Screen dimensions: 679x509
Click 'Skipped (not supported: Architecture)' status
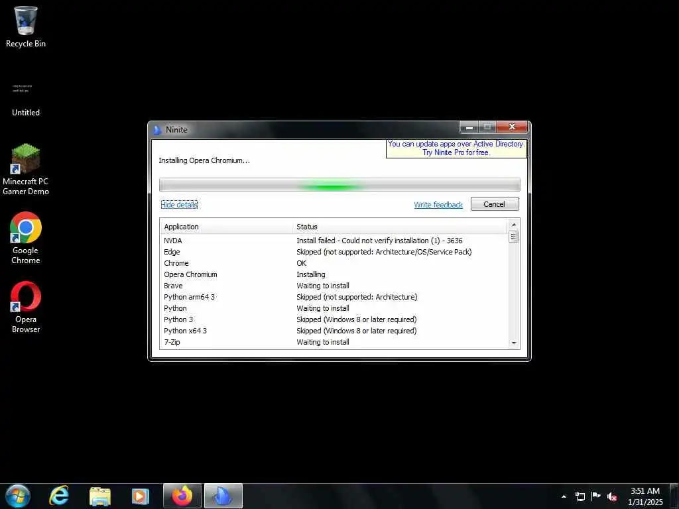pos(357,297)
